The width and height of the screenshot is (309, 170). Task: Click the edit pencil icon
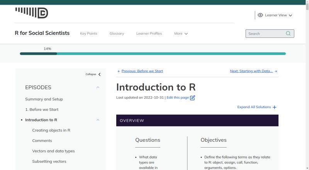tap(192, 98)
